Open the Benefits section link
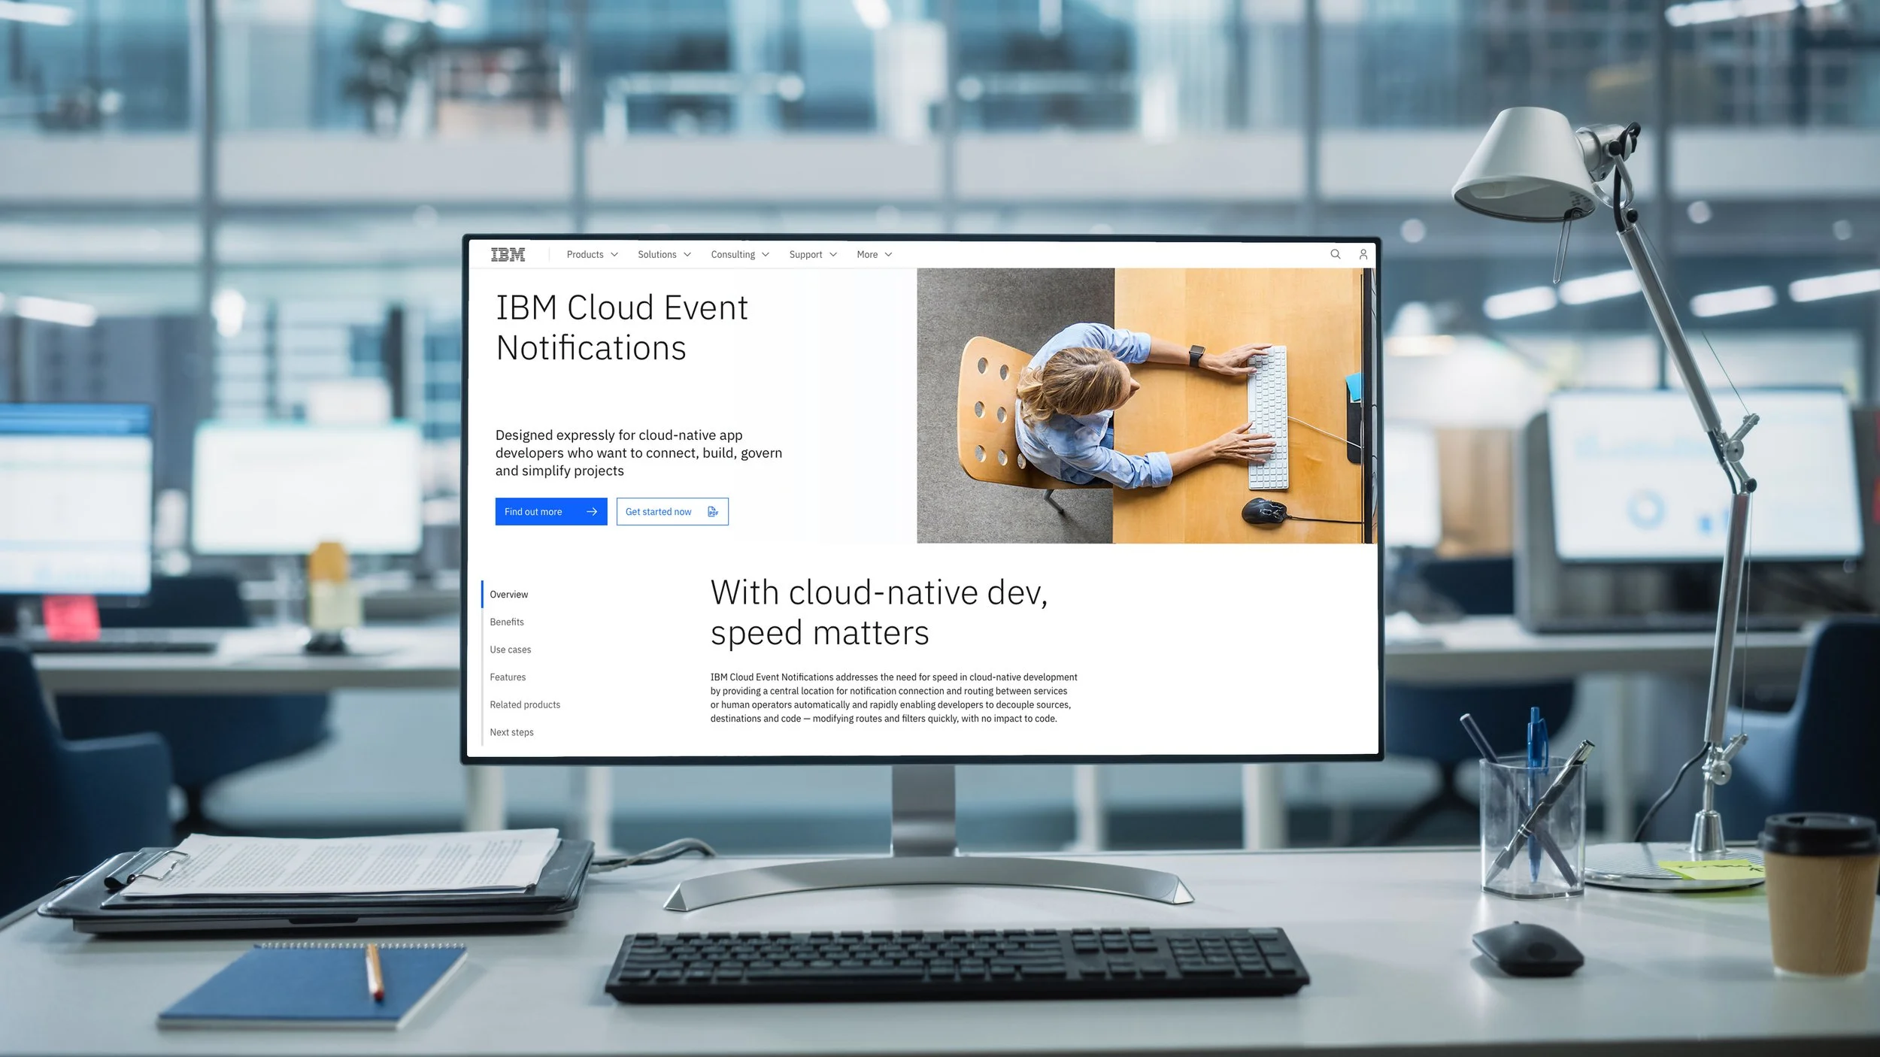Viewport: 1880px width, 1057px height. pos(507,622)
